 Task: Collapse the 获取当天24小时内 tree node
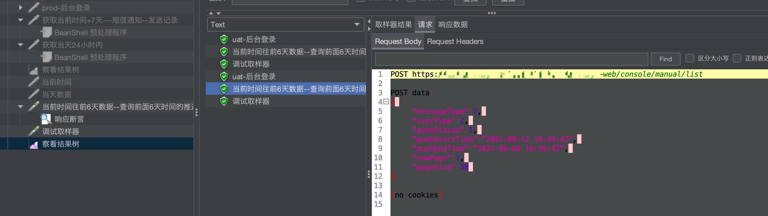(x=20, y=45)
